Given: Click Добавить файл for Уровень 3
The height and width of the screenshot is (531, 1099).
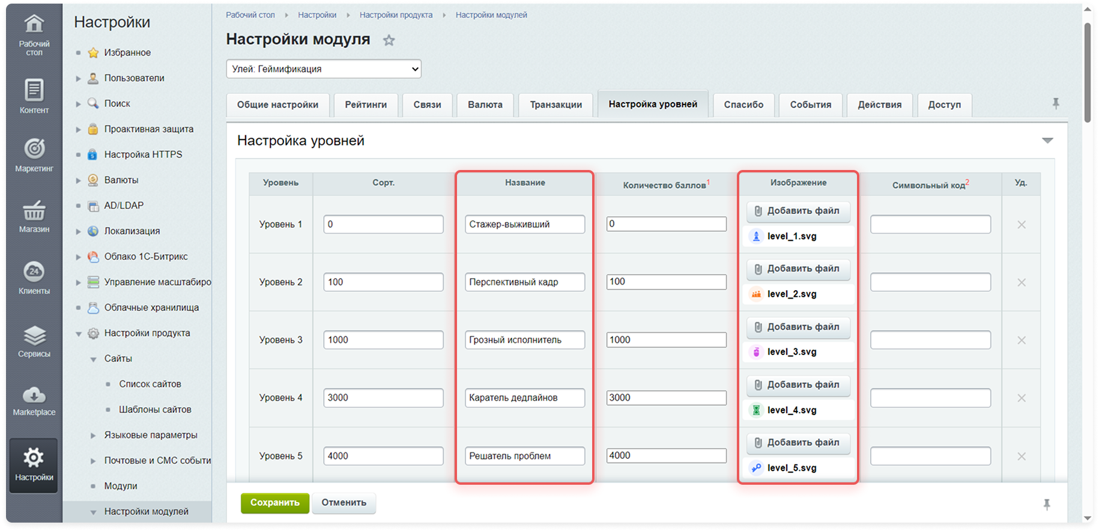Looking at the screenshot, I should (798, 327).
